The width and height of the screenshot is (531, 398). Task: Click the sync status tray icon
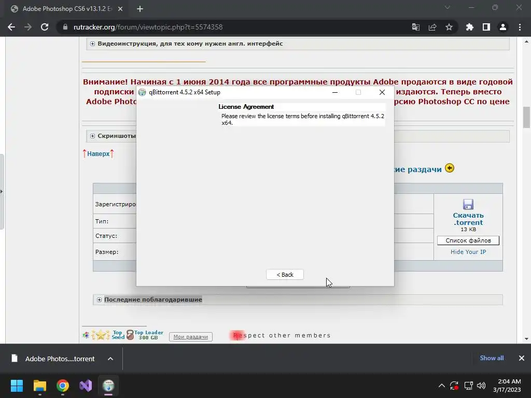[x=454, y=386]
